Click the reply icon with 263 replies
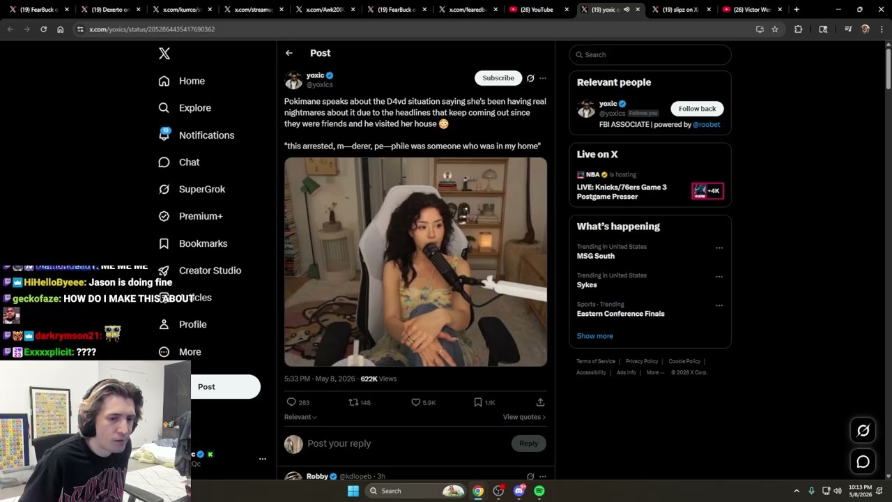 (291, 402)
